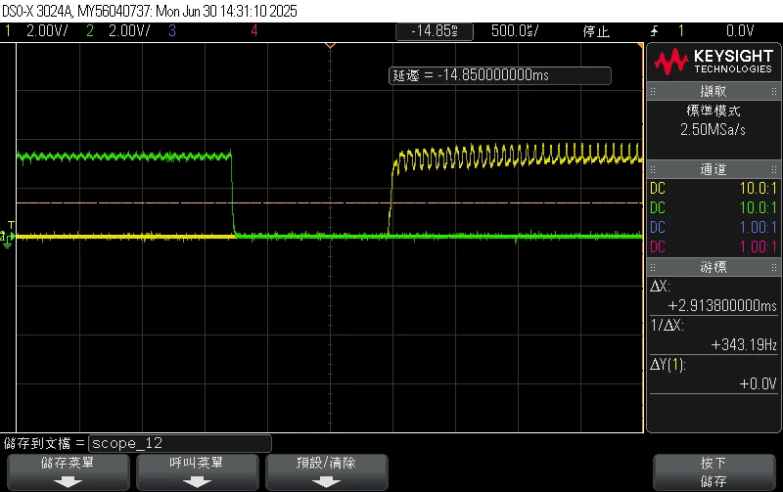783x492 pixels.
Task: Click the 按下儲存 press-to-save button
Action: [x=714, y=472]
